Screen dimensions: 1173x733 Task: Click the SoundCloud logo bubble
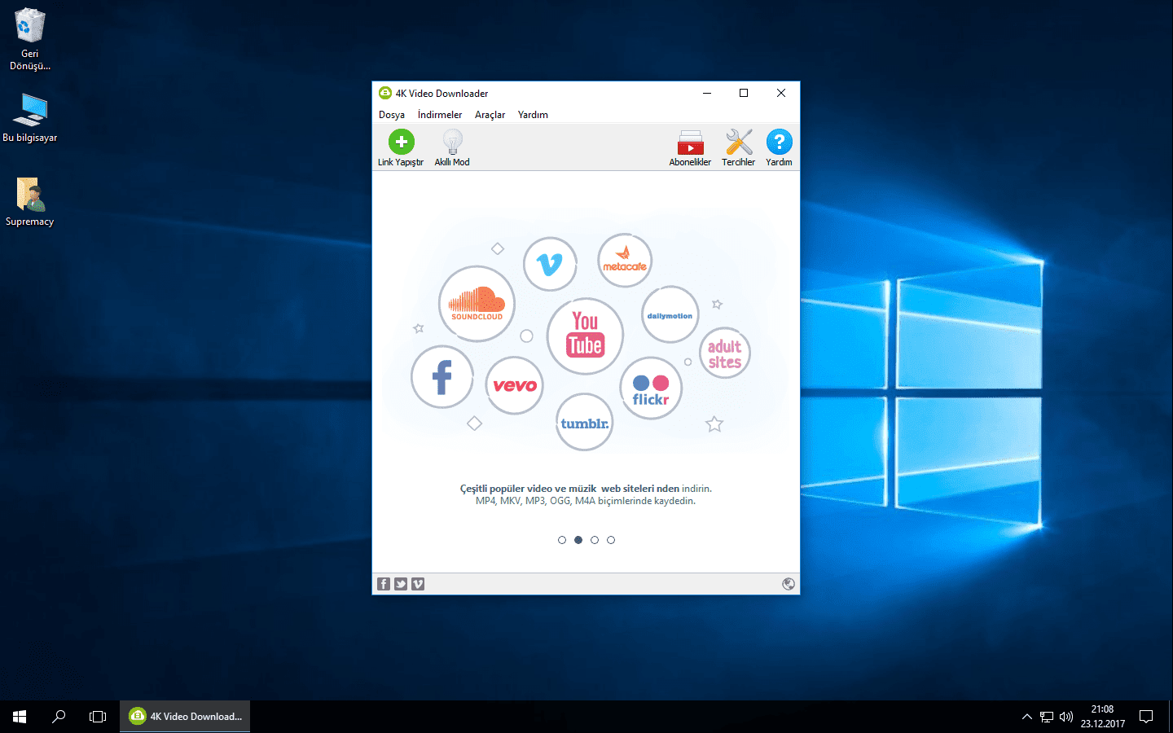pos(477,304)
